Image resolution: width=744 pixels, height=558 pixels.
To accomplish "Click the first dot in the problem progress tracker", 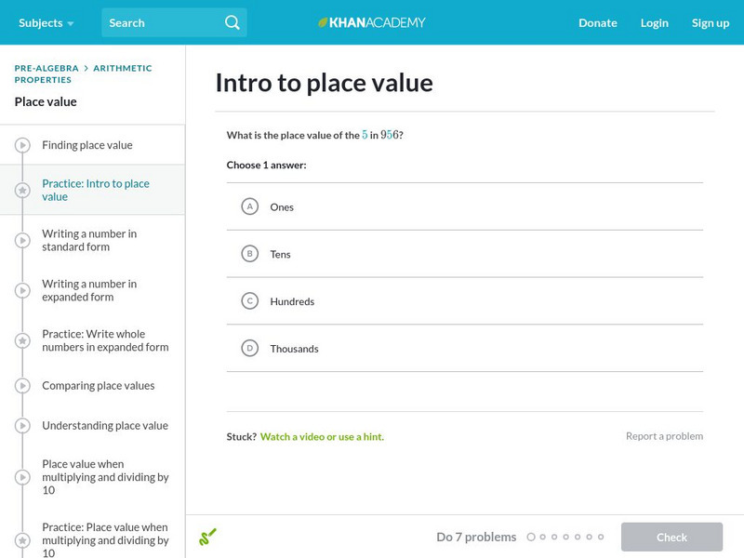I will coord(532,537).
